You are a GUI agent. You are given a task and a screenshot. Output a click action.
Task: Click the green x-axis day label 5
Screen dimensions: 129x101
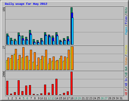click(23, 98)
